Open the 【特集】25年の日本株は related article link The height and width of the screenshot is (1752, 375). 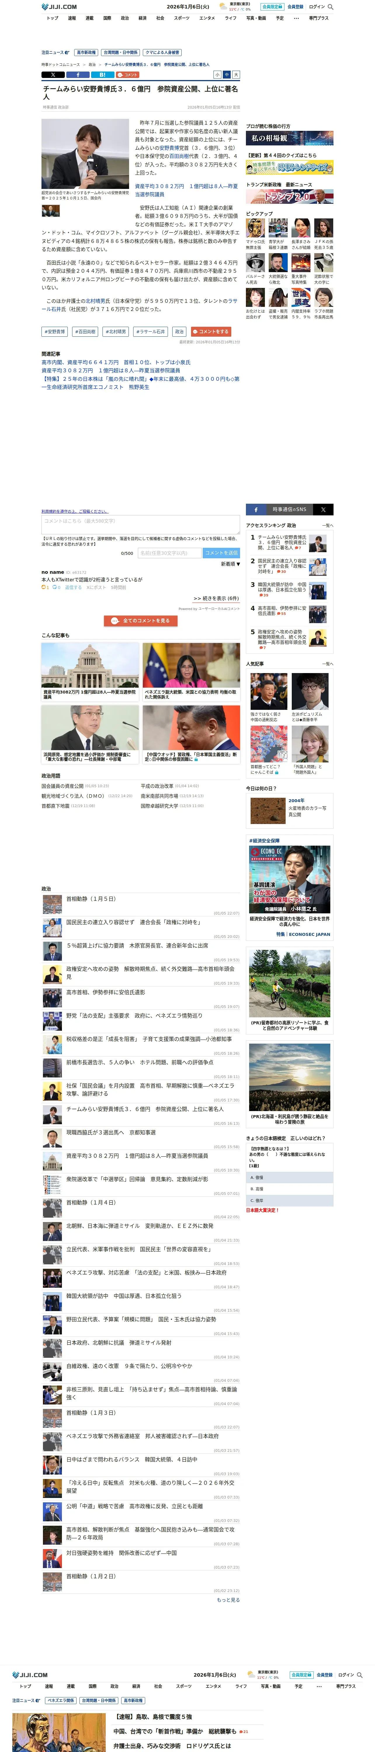point(140,383)
